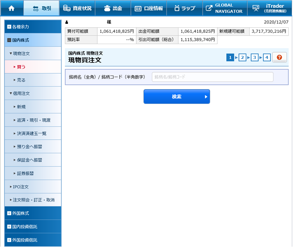Open GLOBAL NAVIGATOR external link

pos(224,8)
